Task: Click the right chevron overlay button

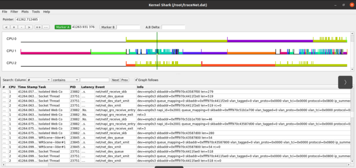Action: [345, 82]
